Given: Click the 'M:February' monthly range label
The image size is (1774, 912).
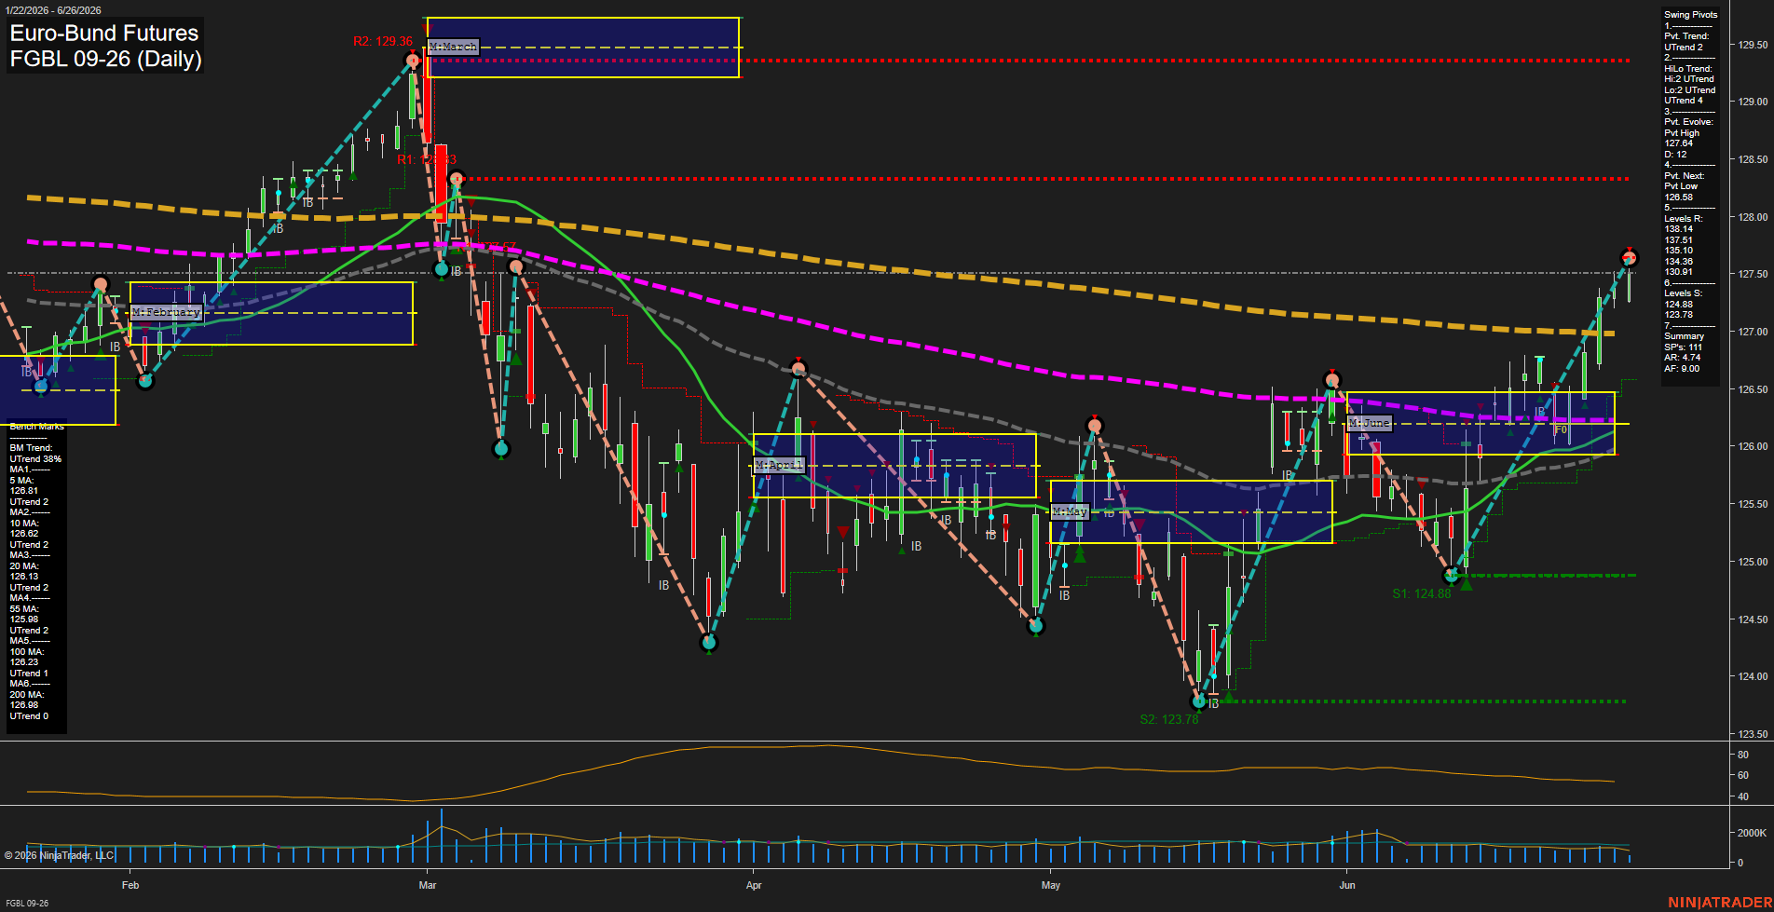Looking at the screenshot, I should [166, 312].
